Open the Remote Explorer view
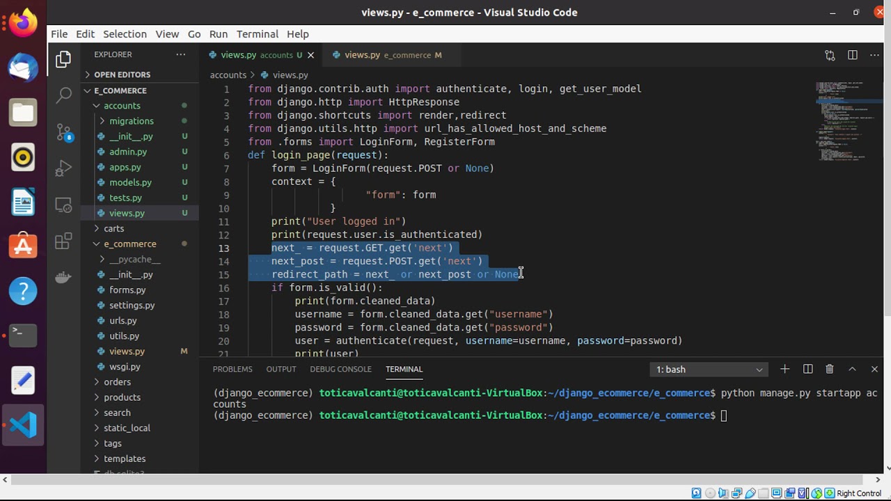The width and height of the screenshot is (891, 501). [x=63, y=205]
